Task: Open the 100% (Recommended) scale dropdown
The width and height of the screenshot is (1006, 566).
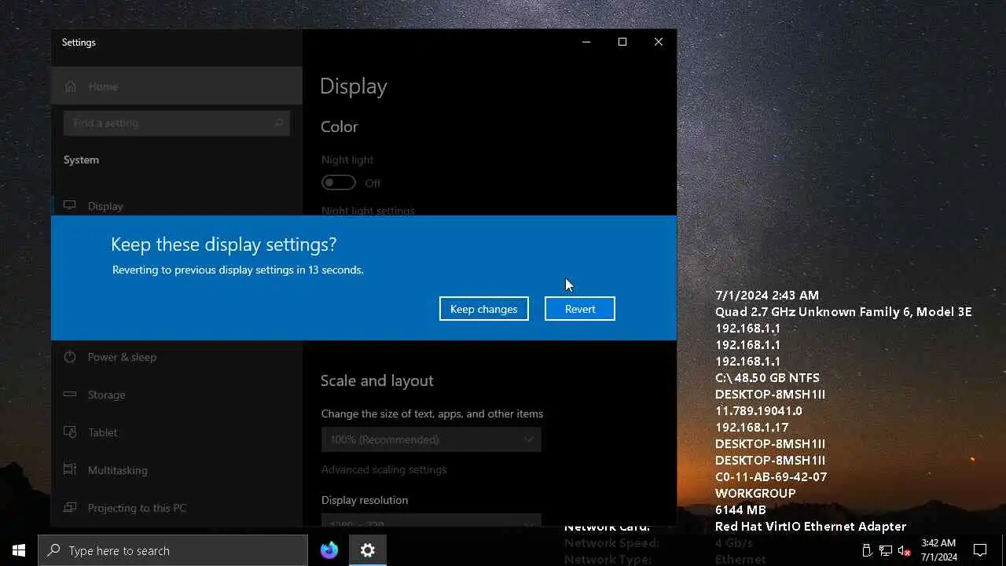Action: coord(431,439)
